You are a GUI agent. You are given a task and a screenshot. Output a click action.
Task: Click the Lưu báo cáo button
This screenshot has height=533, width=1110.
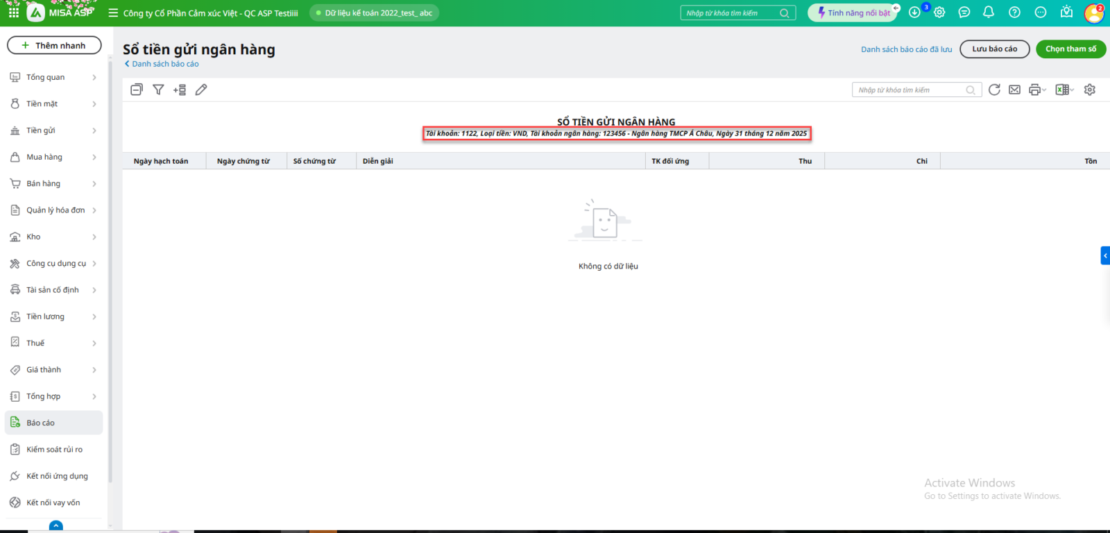994,49
